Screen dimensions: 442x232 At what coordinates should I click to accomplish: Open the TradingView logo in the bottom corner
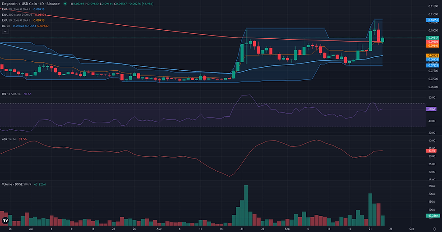[5, 221]
